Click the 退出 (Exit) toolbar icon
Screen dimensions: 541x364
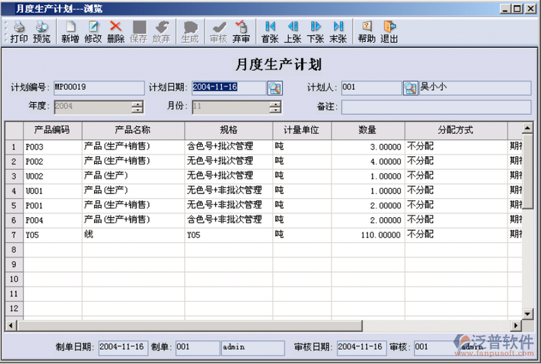[x=390, y=32]
